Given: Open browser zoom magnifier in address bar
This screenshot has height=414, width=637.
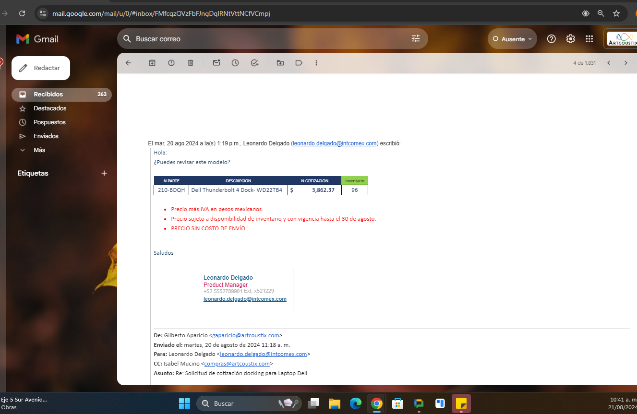Looking at the screenshot, I should tap(601, 13).
